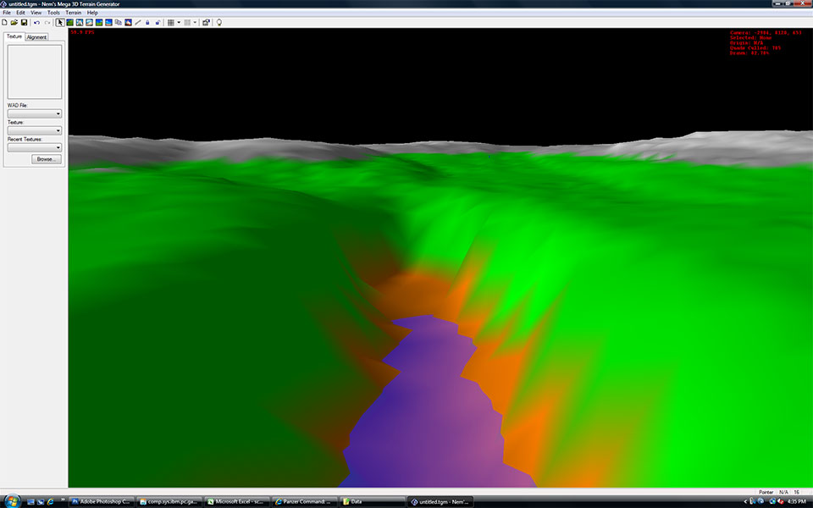
Task: Switch to comp.sys.ibm.pc.ga... taskbar button
Action: click(169, 501)
